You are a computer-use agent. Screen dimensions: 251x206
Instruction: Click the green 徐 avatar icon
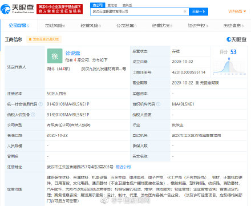[x=55, y=56]
